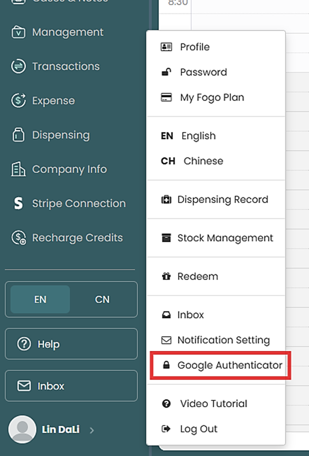Open Stock Management from the menu

point(225,238)
